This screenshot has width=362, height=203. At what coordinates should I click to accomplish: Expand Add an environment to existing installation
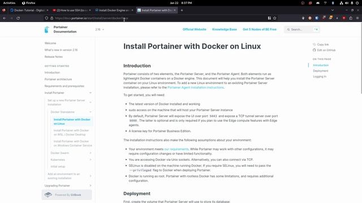tap(90, 176)
